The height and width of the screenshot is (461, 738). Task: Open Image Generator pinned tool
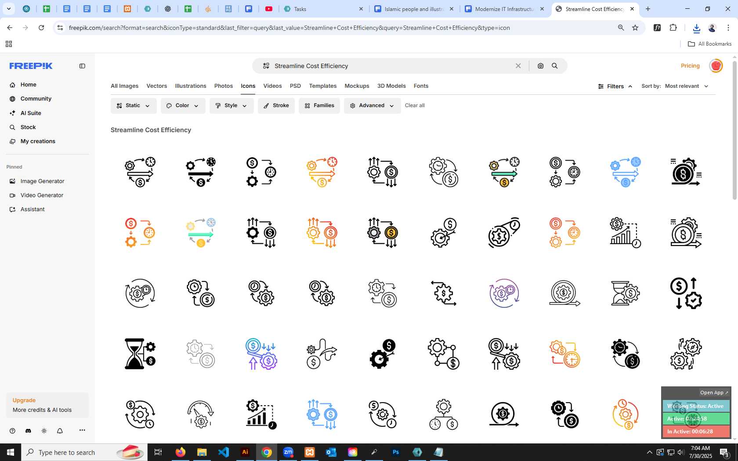tap(42, 181)
